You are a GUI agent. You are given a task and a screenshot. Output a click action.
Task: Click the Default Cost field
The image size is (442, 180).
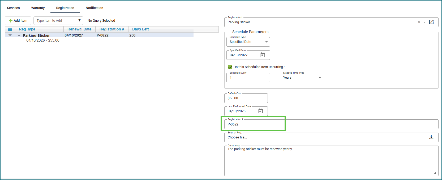pyautogui.click(x=246, y=98)
